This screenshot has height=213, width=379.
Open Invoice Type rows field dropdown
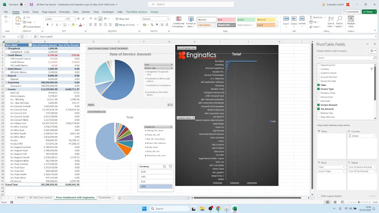344,171
